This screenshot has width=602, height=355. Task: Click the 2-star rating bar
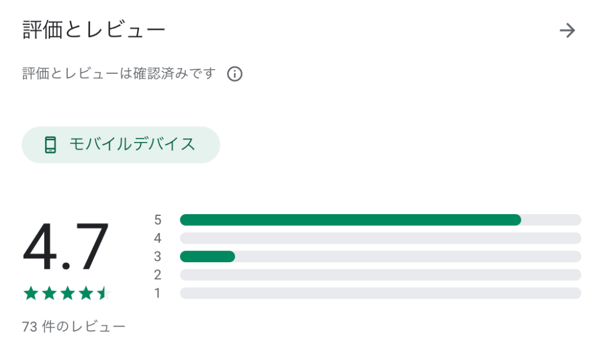click(380, 275)
